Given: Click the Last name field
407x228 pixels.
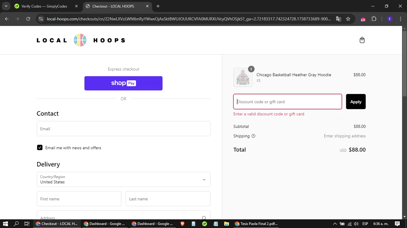Looking at the screenshot, I should tap(168, 199).
